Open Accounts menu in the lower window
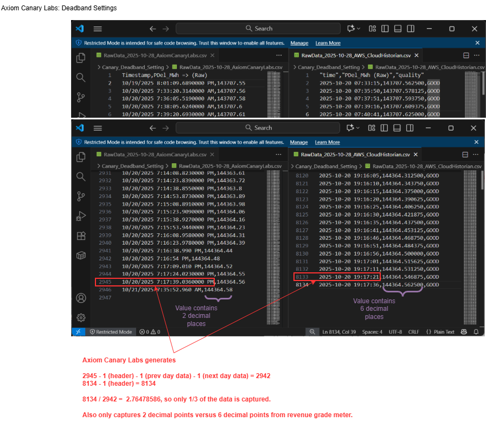This screenshot has height=434, width=486. pos(81,298)
